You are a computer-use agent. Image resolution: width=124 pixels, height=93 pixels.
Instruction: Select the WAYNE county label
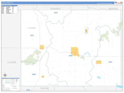click(x=45, y=88)
